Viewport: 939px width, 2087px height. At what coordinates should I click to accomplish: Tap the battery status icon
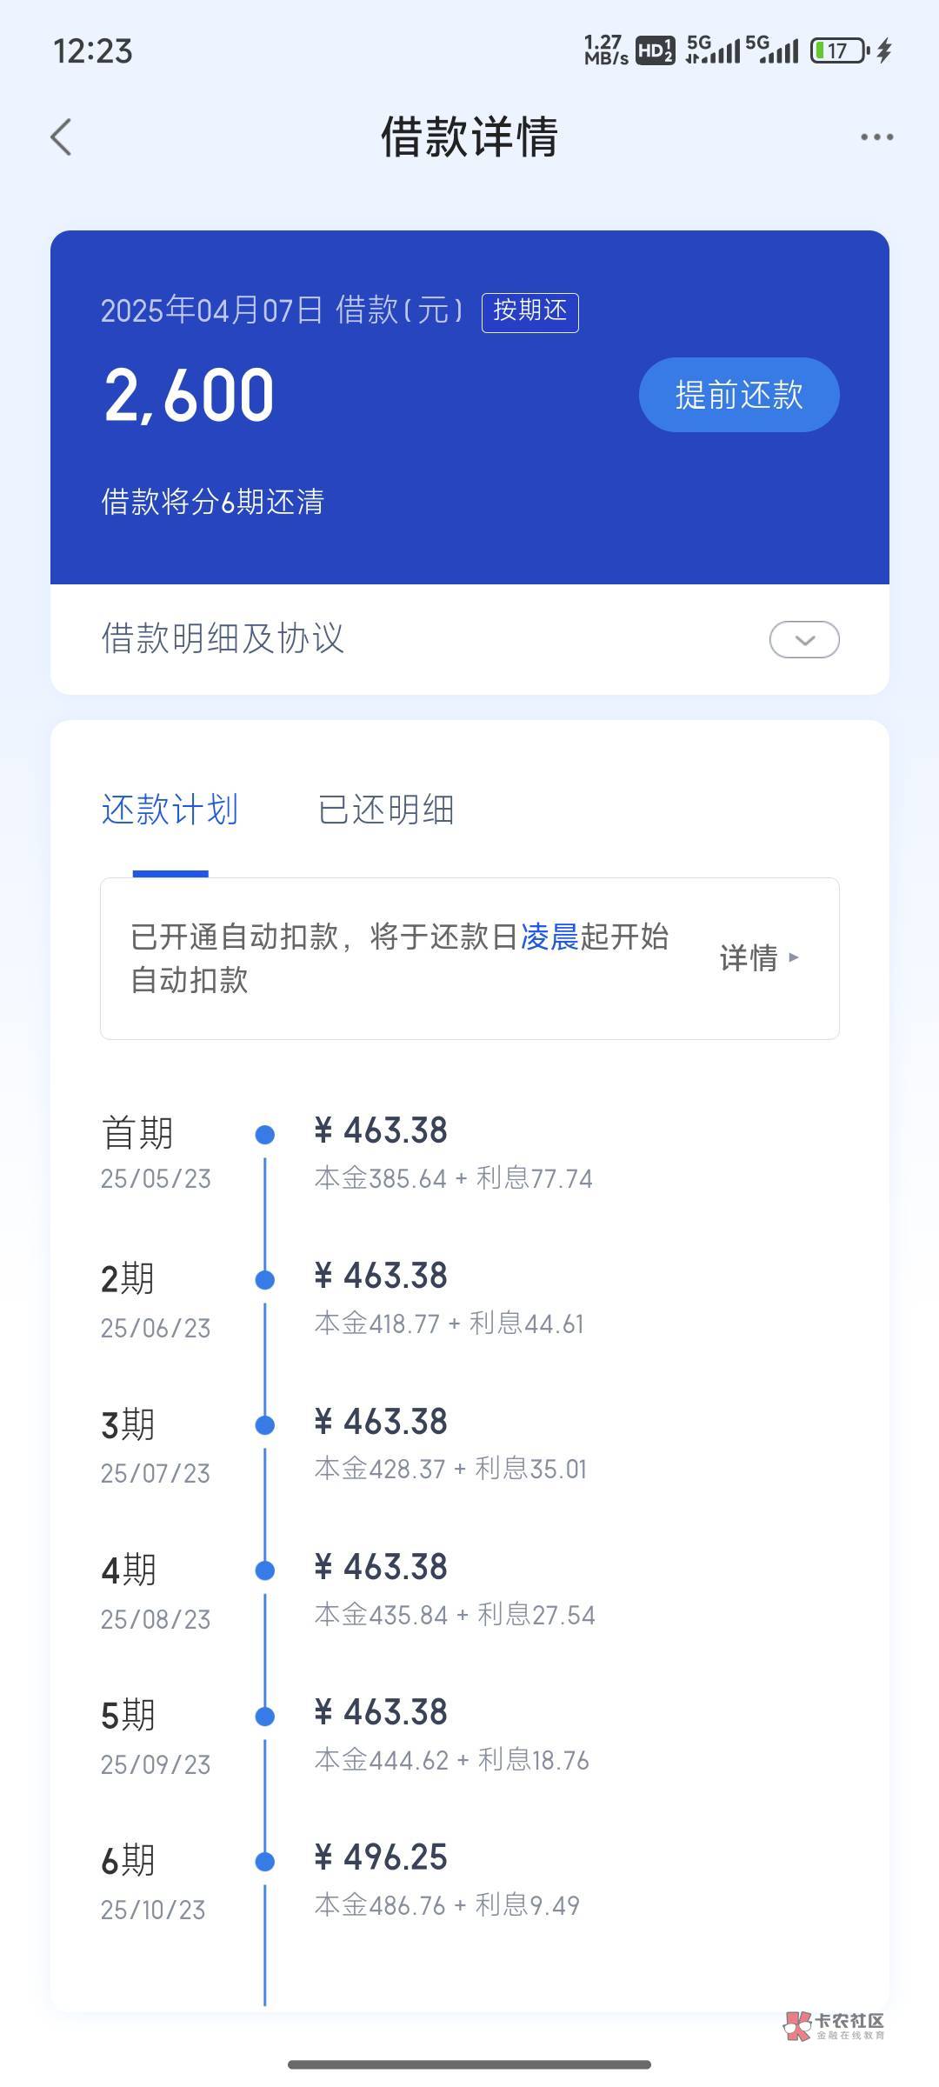839,50
